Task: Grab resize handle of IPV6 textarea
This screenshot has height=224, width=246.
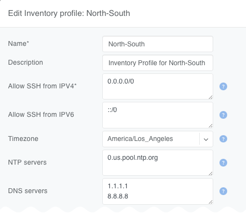Action: pos(210,126)
